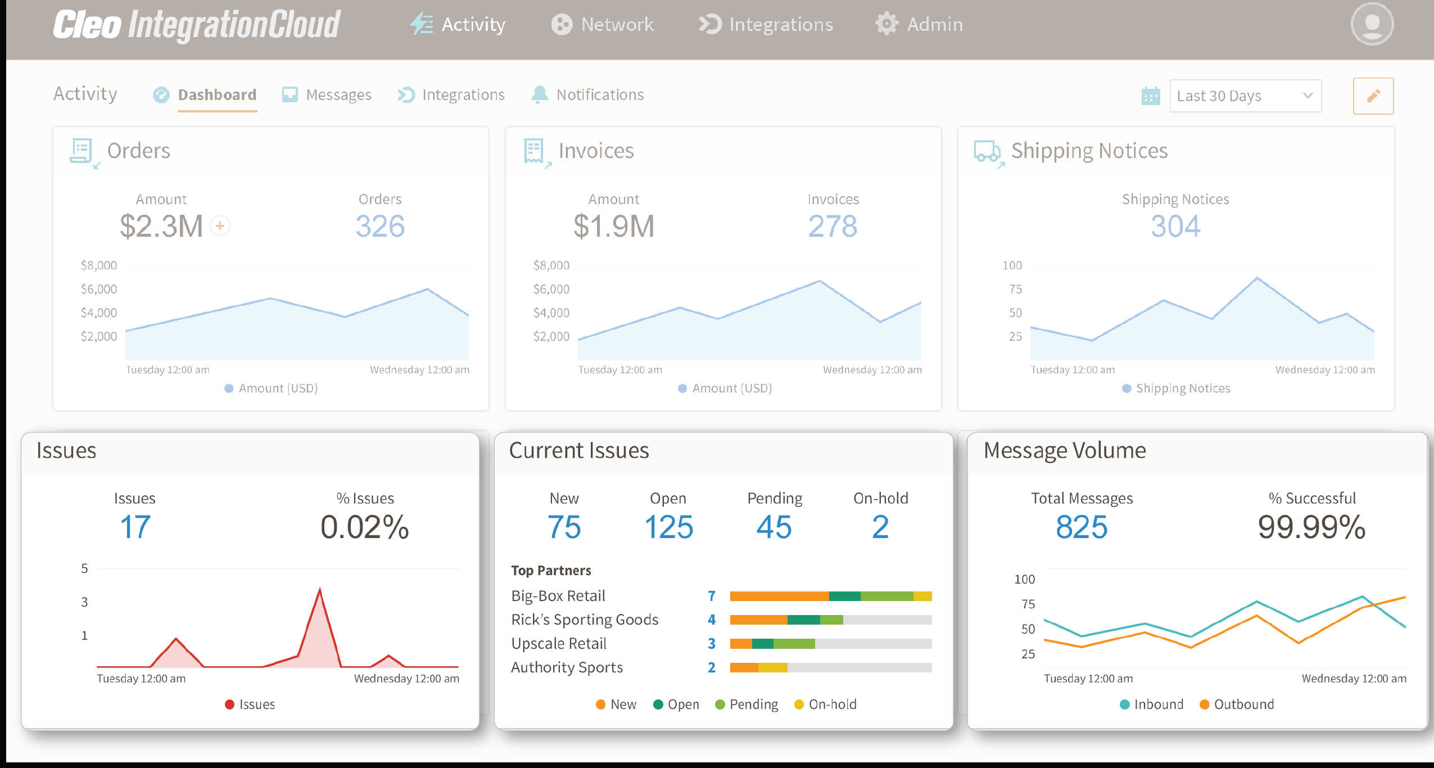Viewport: 1434px width, 768px height.
Task: Open Admin settings via the gear icon
Action: [x=886, y=24]
